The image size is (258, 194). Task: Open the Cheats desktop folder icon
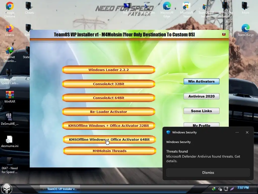point(29,8)
